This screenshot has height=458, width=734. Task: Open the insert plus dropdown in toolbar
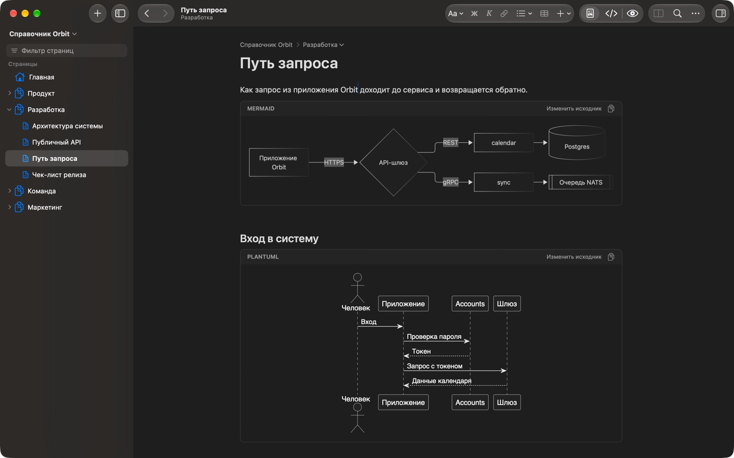click(x=564, y=14)
